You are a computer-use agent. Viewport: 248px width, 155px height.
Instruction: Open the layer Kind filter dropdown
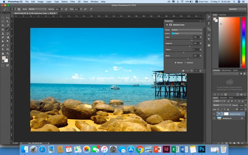pyautogui.click(x=219, y=101)
